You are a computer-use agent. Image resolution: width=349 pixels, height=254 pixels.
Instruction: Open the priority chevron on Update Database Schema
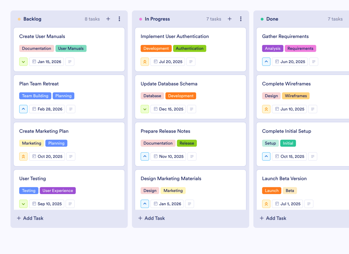pyautogui.click(x=145, y=109)
